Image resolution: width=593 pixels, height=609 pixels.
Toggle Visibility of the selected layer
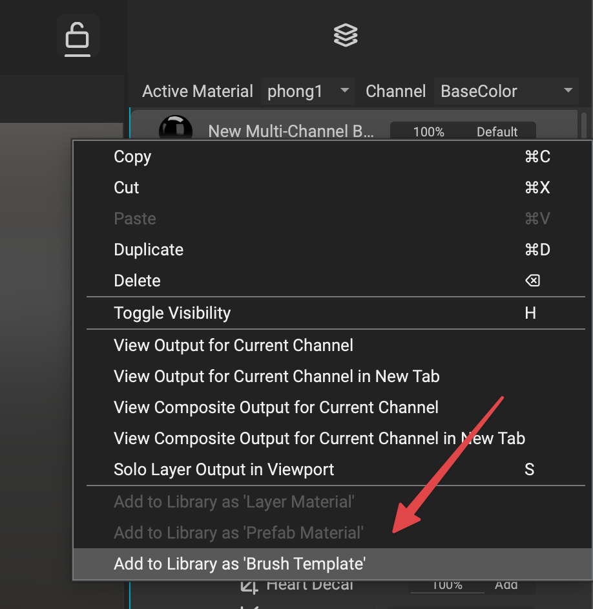pos(172,314)
